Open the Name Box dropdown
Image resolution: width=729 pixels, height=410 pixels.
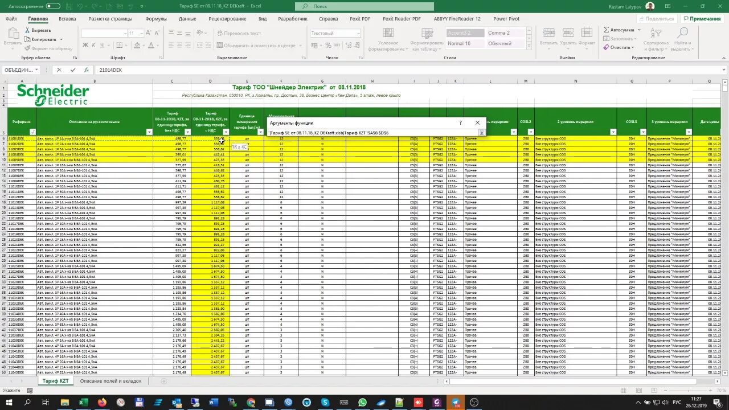point(36,70)
